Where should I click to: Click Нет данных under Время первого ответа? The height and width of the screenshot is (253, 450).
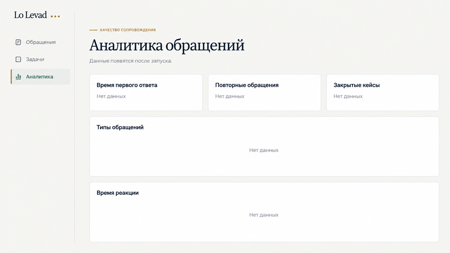pos(111,96)
